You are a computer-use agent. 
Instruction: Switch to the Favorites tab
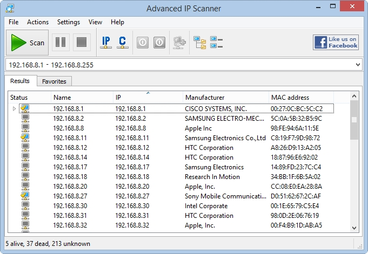coord(54,81)
